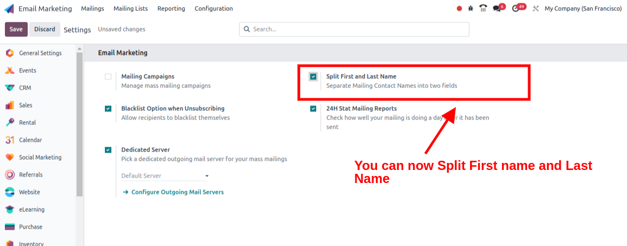Uncheck Blacklist Option when Unsubscribing
This screenshot has height=246, width=627.
pyautogui.click(x=108, y=109)
